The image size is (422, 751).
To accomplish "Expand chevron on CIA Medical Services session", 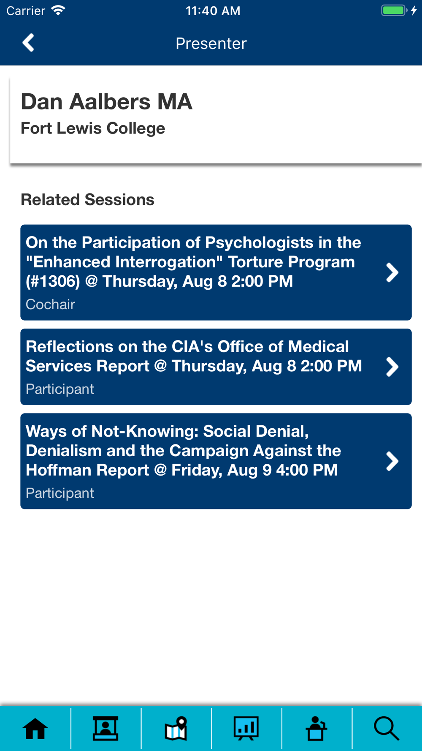I will tap(392, 367).
